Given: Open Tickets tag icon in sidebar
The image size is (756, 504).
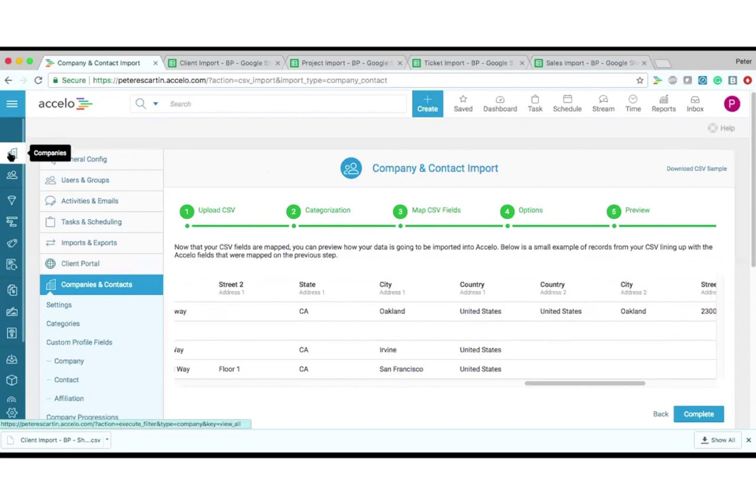Looking at the screenshot, I should (x=12, y=243).
